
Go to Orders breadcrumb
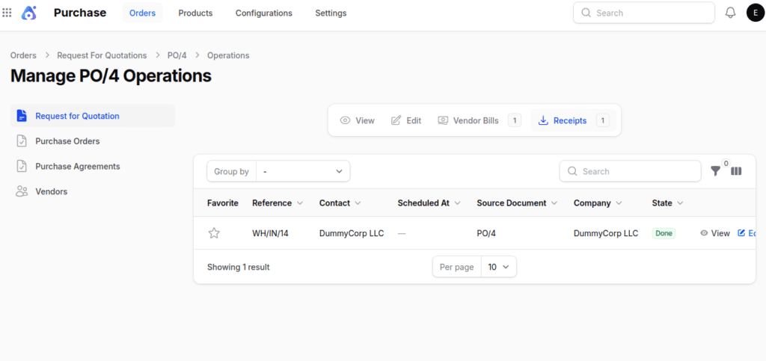(x=23, y=55)
